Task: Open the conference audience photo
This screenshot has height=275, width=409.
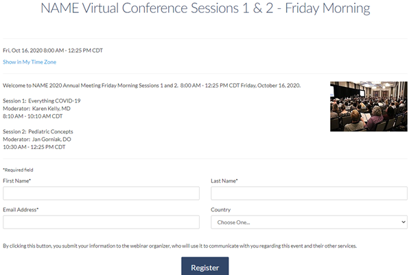Action: pos(369,106)
